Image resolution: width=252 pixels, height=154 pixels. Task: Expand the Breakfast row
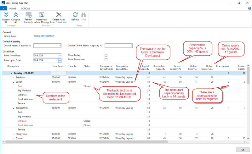click(x=13, y=77)
